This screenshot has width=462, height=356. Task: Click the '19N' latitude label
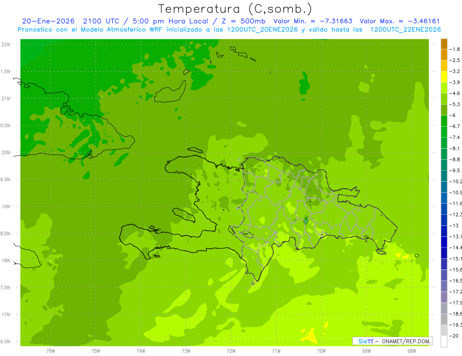coord(6,207)
